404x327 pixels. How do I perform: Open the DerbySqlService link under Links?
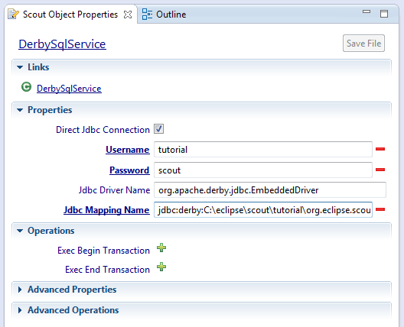pyautogui.click(x=69, y=89)
